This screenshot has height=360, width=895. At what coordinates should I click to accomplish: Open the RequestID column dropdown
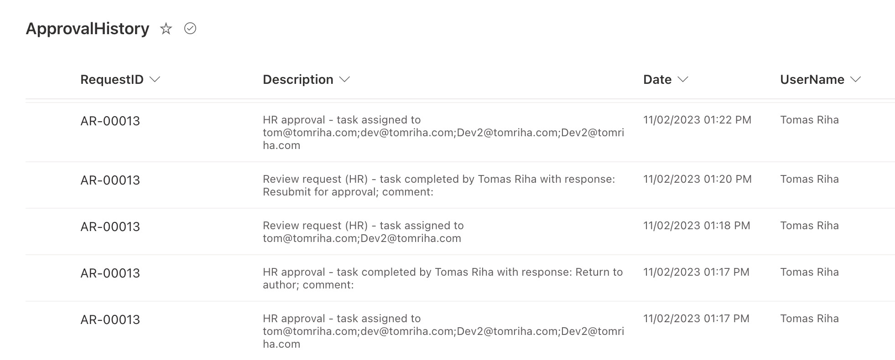pos(154,79)
